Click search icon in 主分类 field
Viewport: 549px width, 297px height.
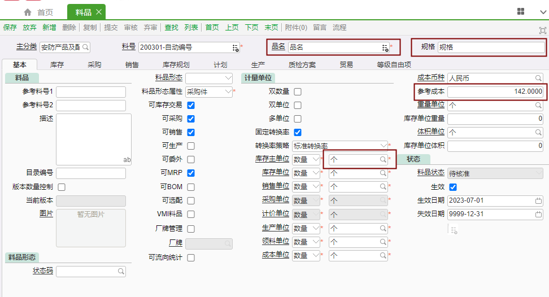pos(86,47)
